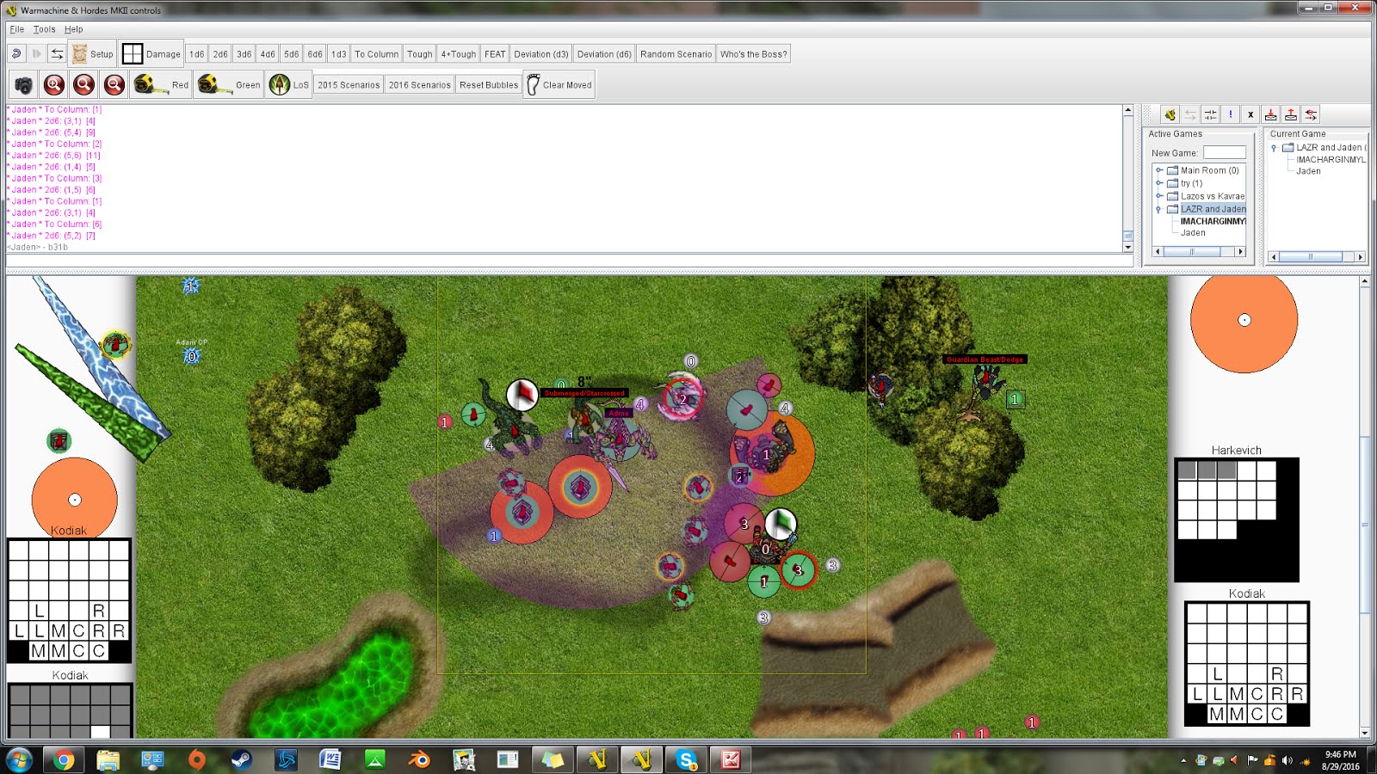
Task: Open the Setup map button
Action: [93, 53]
